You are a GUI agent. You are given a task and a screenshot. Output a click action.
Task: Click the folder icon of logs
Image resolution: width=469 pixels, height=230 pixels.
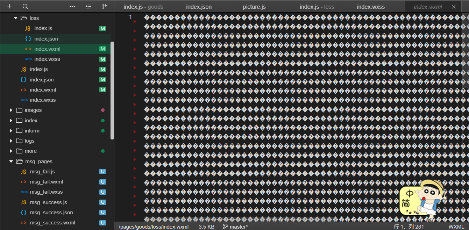[19, 141]
